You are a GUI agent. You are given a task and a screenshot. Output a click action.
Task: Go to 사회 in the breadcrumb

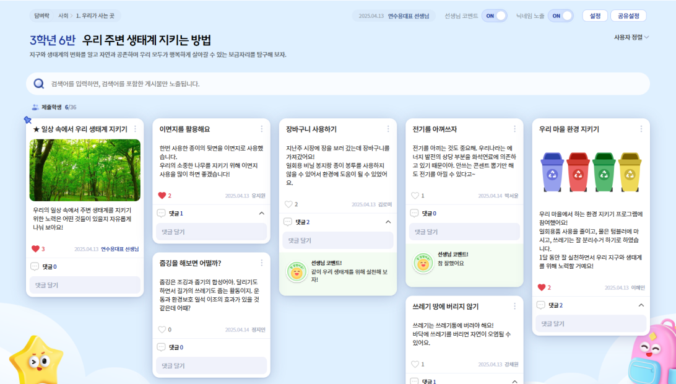pos(63,15)
